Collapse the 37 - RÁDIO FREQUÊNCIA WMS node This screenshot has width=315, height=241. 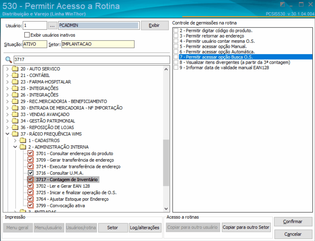(x=7, y=134)
